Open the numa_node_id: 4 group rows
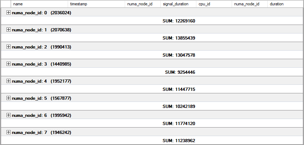The height and width of the screenshot is (145, 304). [9, 81]
